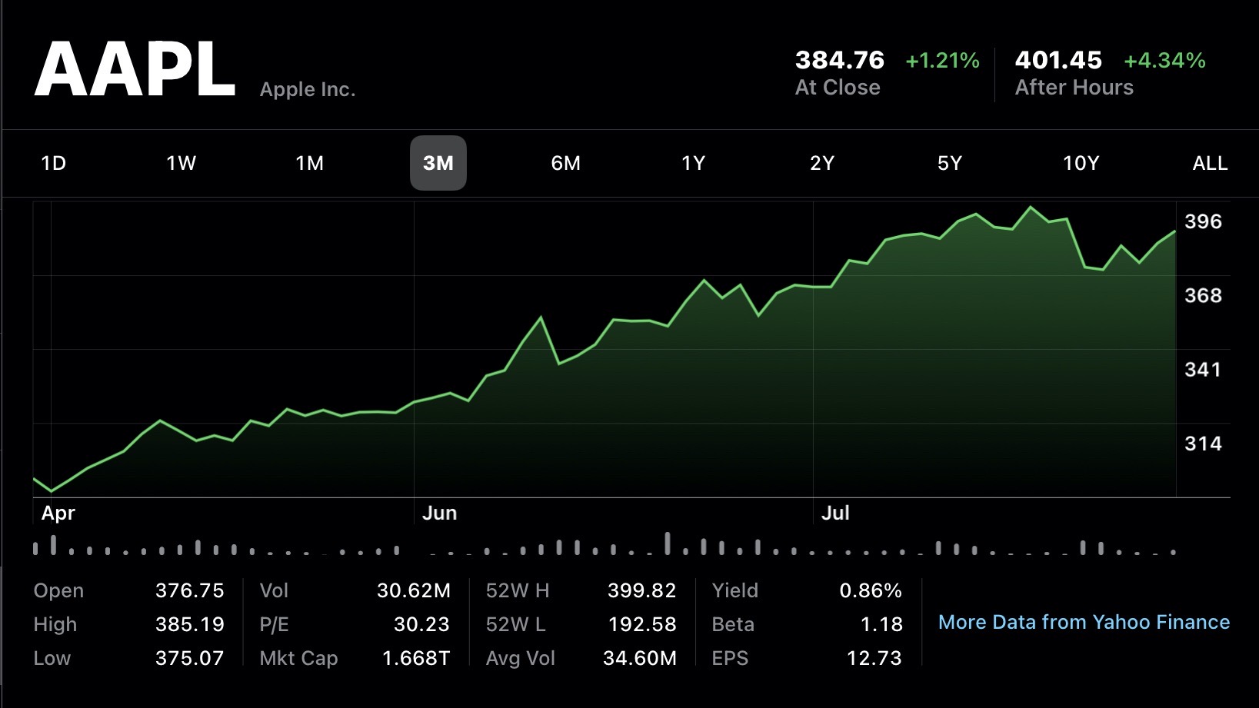Image resolution: width=1259 pixels, height=708 pixels.
Task: Click the Jul label on chart axis
Action: coord(834,513)
